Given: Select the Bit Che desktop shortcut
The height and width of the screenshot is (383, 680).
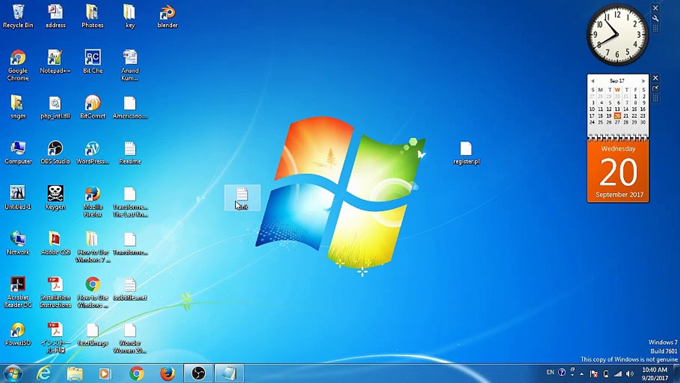Looking at the screenshot, I should 93,62.
